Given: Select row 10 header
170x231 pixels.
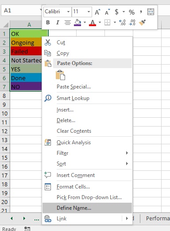Looking at the screenshot, I should (5, 113).
